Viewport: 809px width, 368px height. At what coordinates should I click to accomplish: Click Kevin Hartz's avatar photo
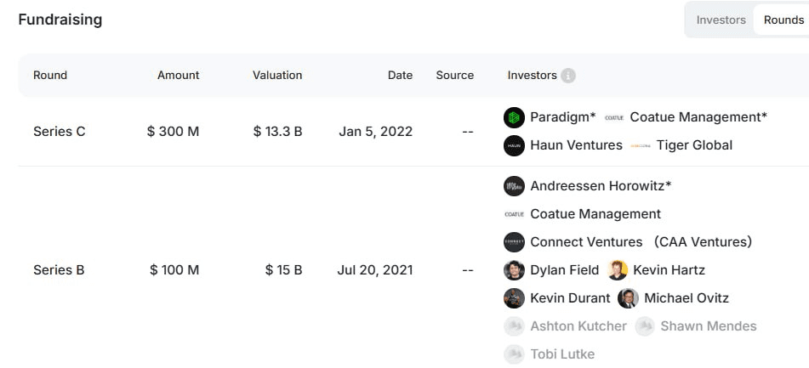618,270
